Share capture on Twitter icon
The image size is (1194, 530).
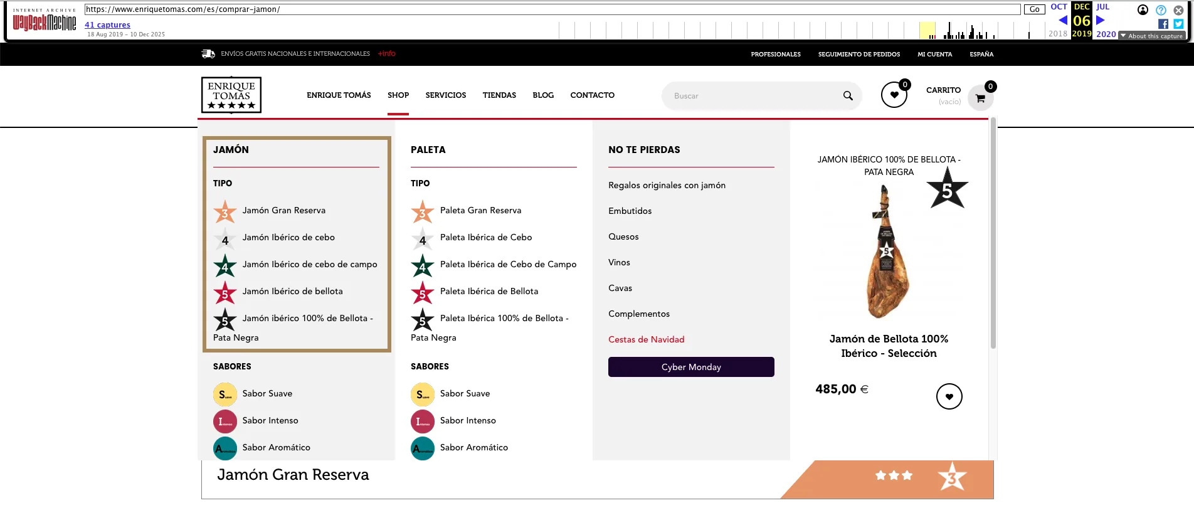pos(1178,24)
